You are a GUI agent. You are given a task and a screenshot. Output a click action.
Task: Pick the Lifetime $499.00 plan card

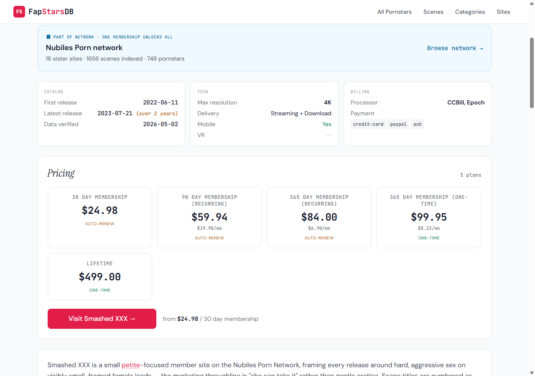[x=100, y=277]
